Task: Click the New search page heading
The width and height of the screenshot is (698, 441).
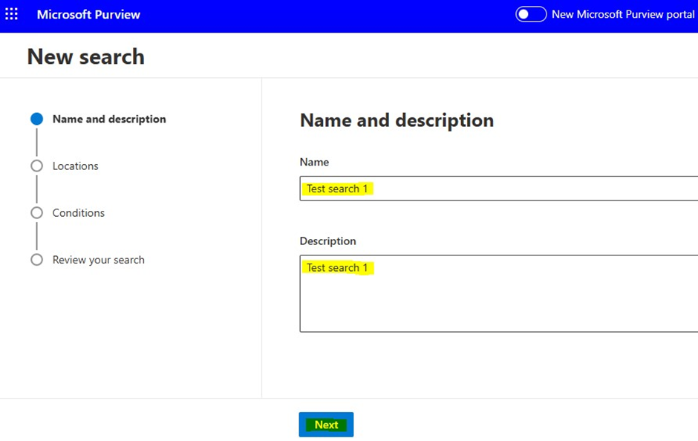Action: 85,57
